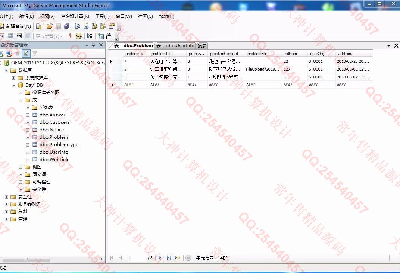Viewport: 400px width, 273px height.
Task: Open the Registered Servers window icon
Action: 77,26
